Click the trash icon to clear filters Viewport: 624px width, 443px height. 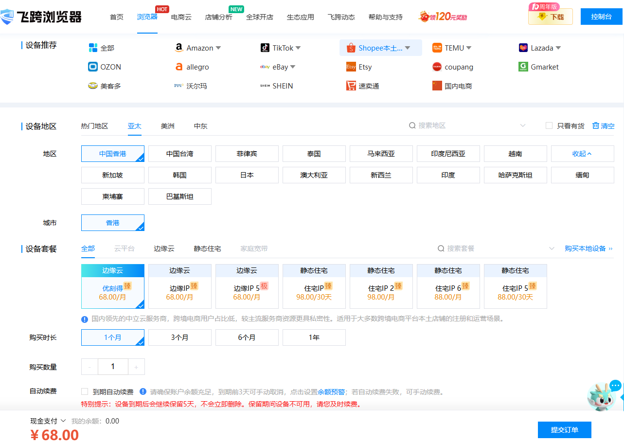[596, 126]
